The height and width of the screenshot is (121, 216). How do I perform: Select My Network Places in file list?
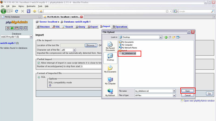point(128,48)
